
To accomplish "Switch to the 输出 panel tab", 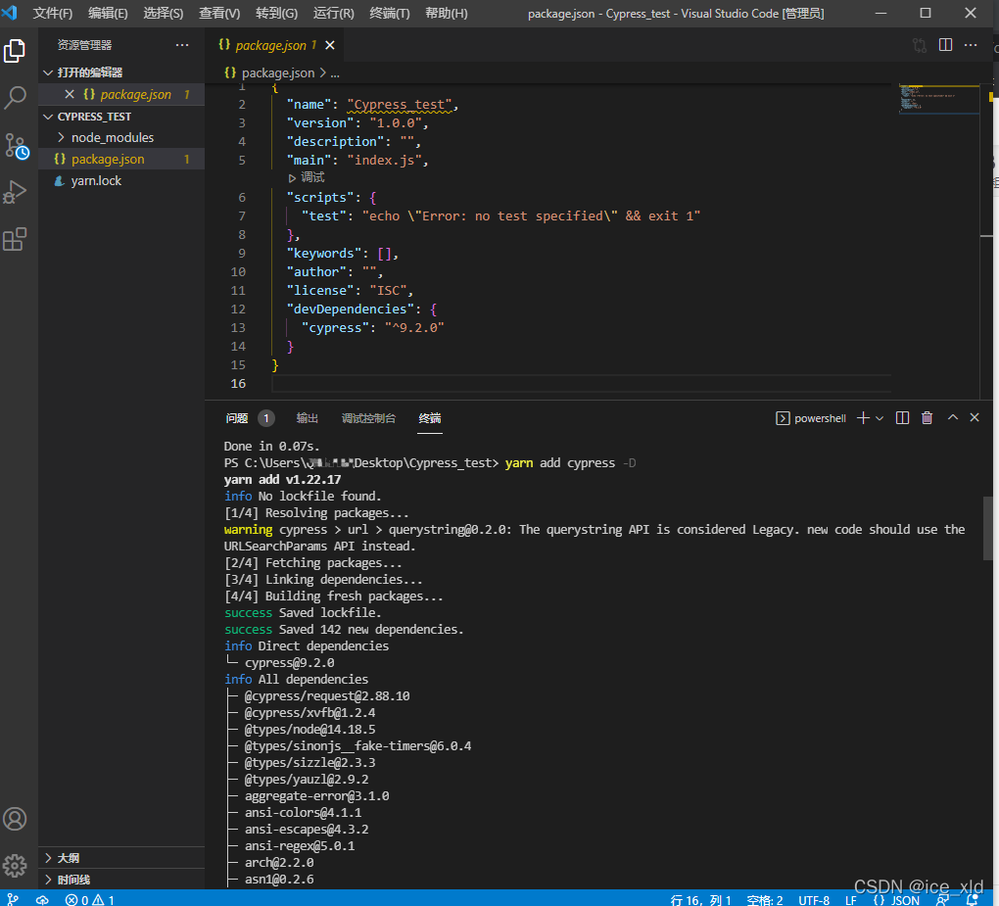I will click(x=308, y=418).
